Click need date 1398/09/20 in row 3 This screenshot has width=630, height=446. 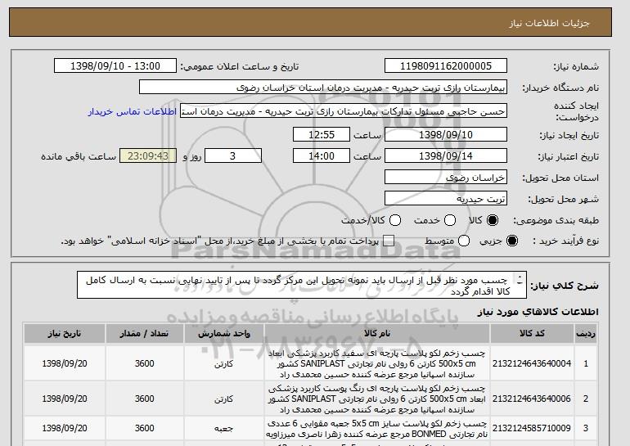click(65, 428)
